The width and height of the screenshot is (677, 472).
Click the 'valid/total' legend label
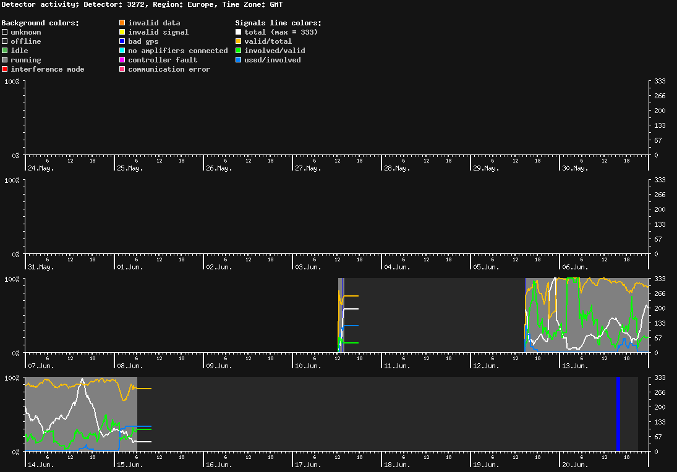coord(268,41)
